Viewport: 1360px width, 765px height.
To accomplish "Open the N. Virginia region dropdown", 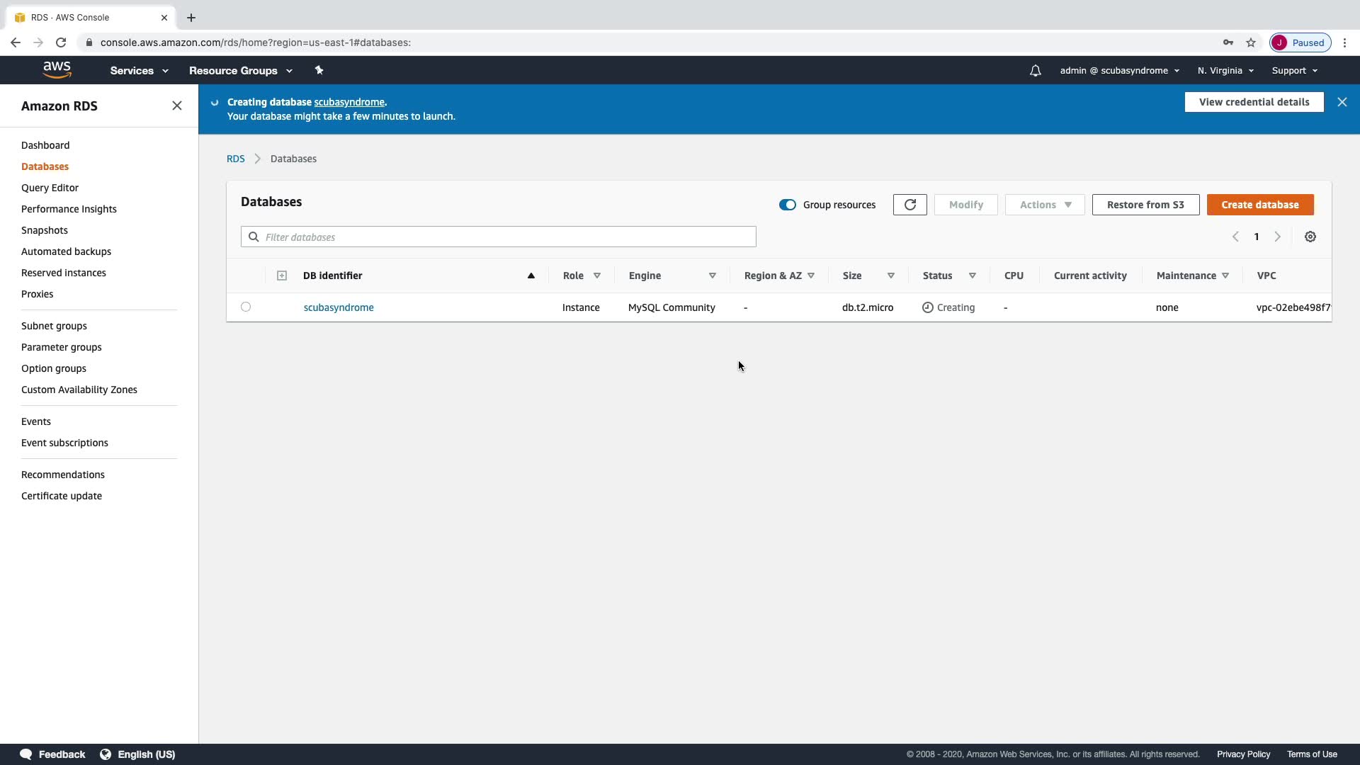I will 1225,71.
